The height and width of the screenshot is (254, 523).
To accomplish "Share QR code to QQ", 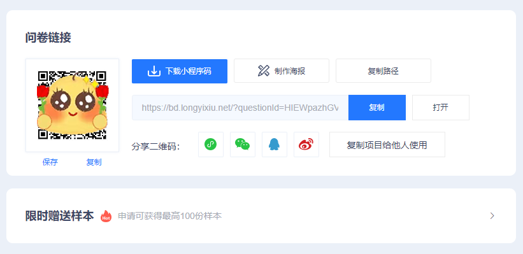I will [x=275, y=145].
